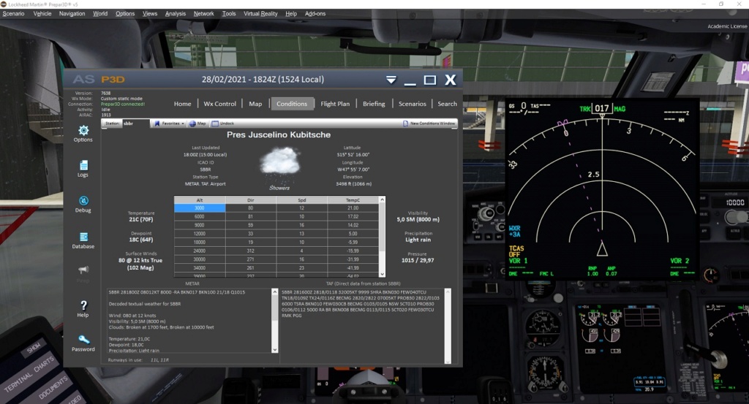Click the Showers weather cloud image
The width and height of the screenshot is (749, 404).
coord(280,164)
